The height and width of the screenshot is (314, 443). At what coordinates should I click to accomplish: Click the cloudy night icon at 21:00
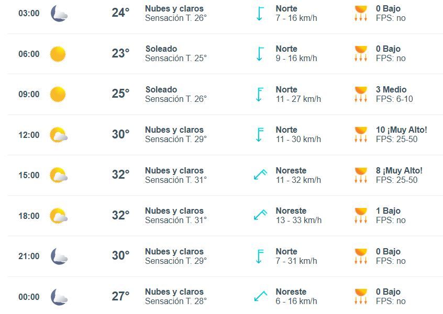59,256
